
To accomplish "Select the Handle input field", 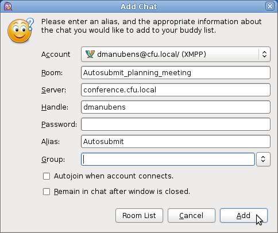I will point(176,107).
